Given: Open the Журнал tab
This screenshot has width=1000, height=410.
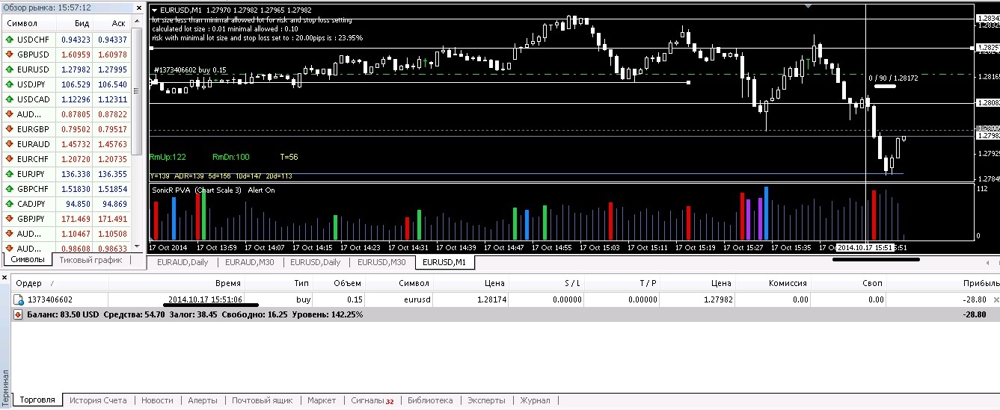Looking at the screenshot, I should tap(535, 400).
